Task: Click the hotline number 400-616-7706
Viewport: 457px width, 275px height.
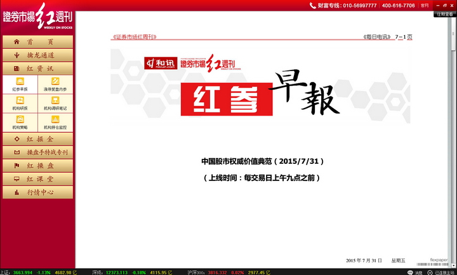Action: click(x=398, y=6)
